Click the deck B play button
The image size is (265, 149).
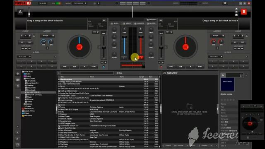point(190,67)
